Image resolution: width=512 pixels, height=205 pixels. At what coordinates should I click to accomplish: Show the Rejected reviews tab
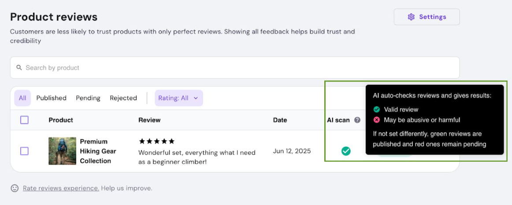(123, 98)
